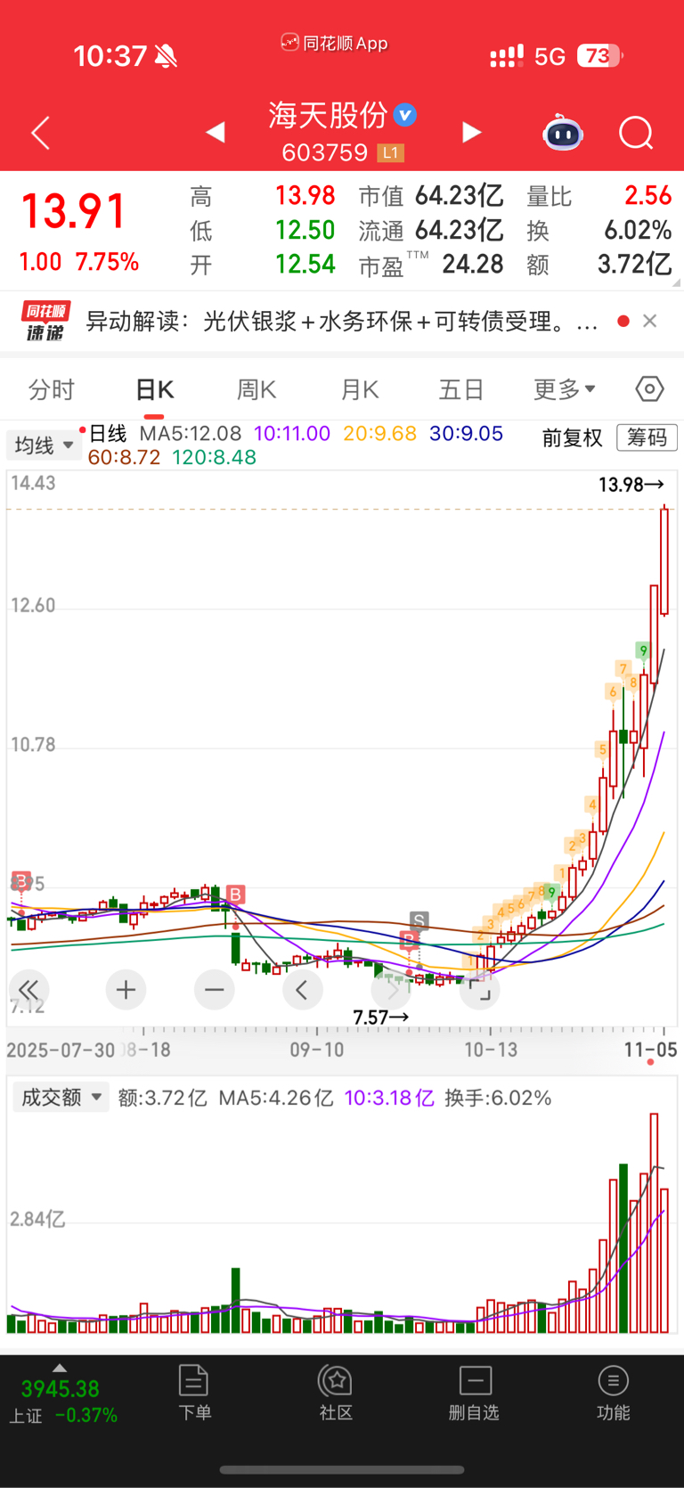Screen dimensions: 684x1488
Task: Open 下单 order placement
Action: 194,1393
